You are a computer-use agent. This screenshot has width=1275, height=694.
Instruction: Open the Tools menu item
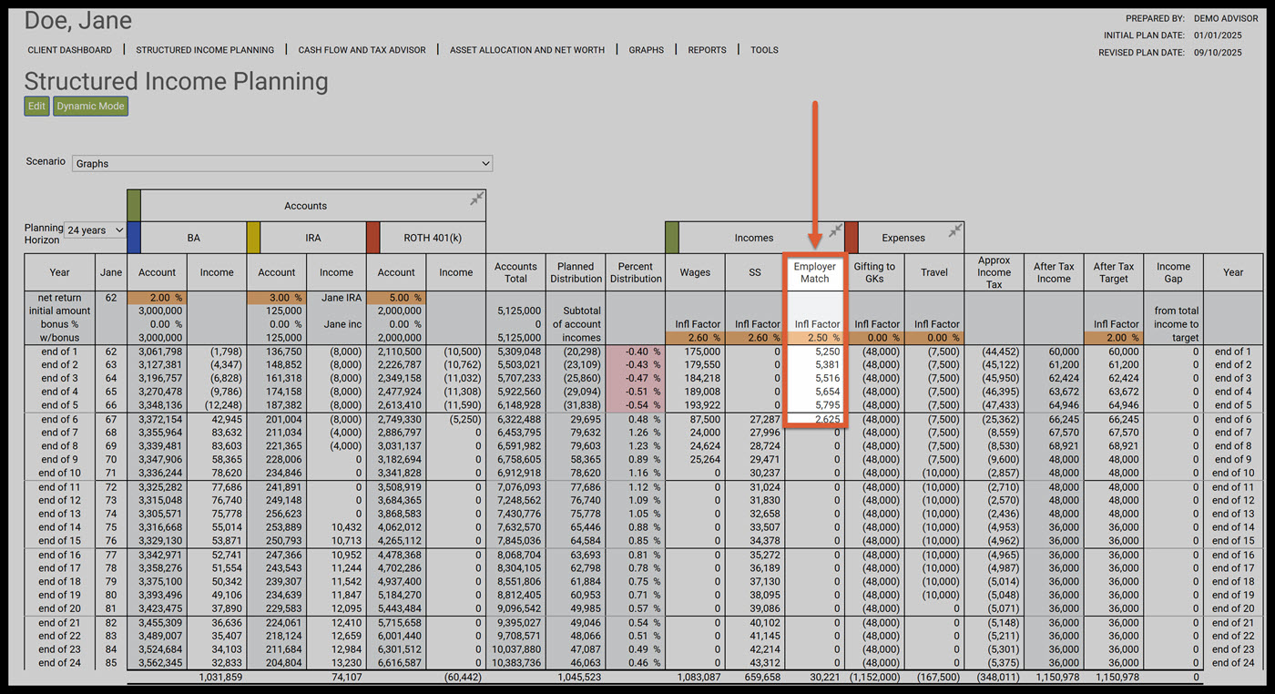pos(764,50)
